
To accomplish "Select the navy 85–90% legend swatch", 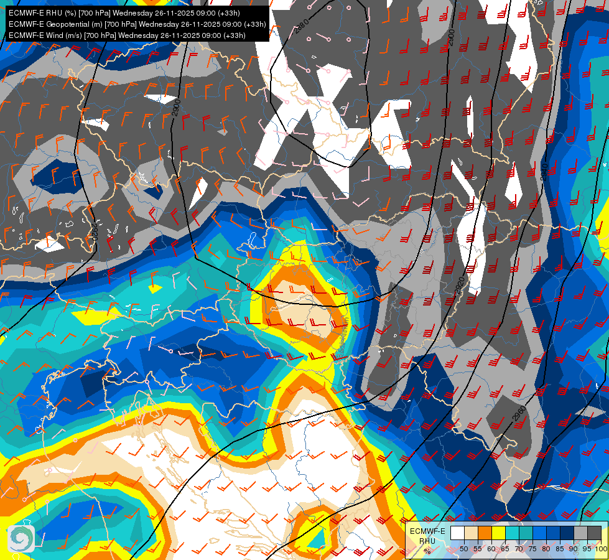I will [567, 533].
